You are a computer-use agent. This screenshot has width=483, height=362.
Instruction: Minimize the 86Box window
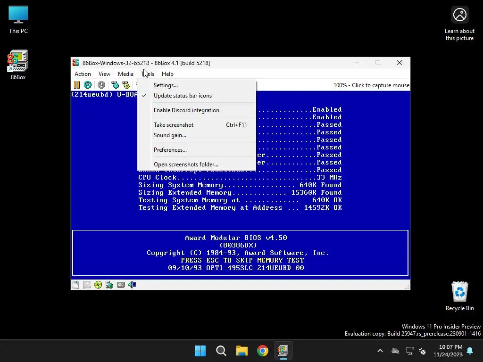pos(357,63)
